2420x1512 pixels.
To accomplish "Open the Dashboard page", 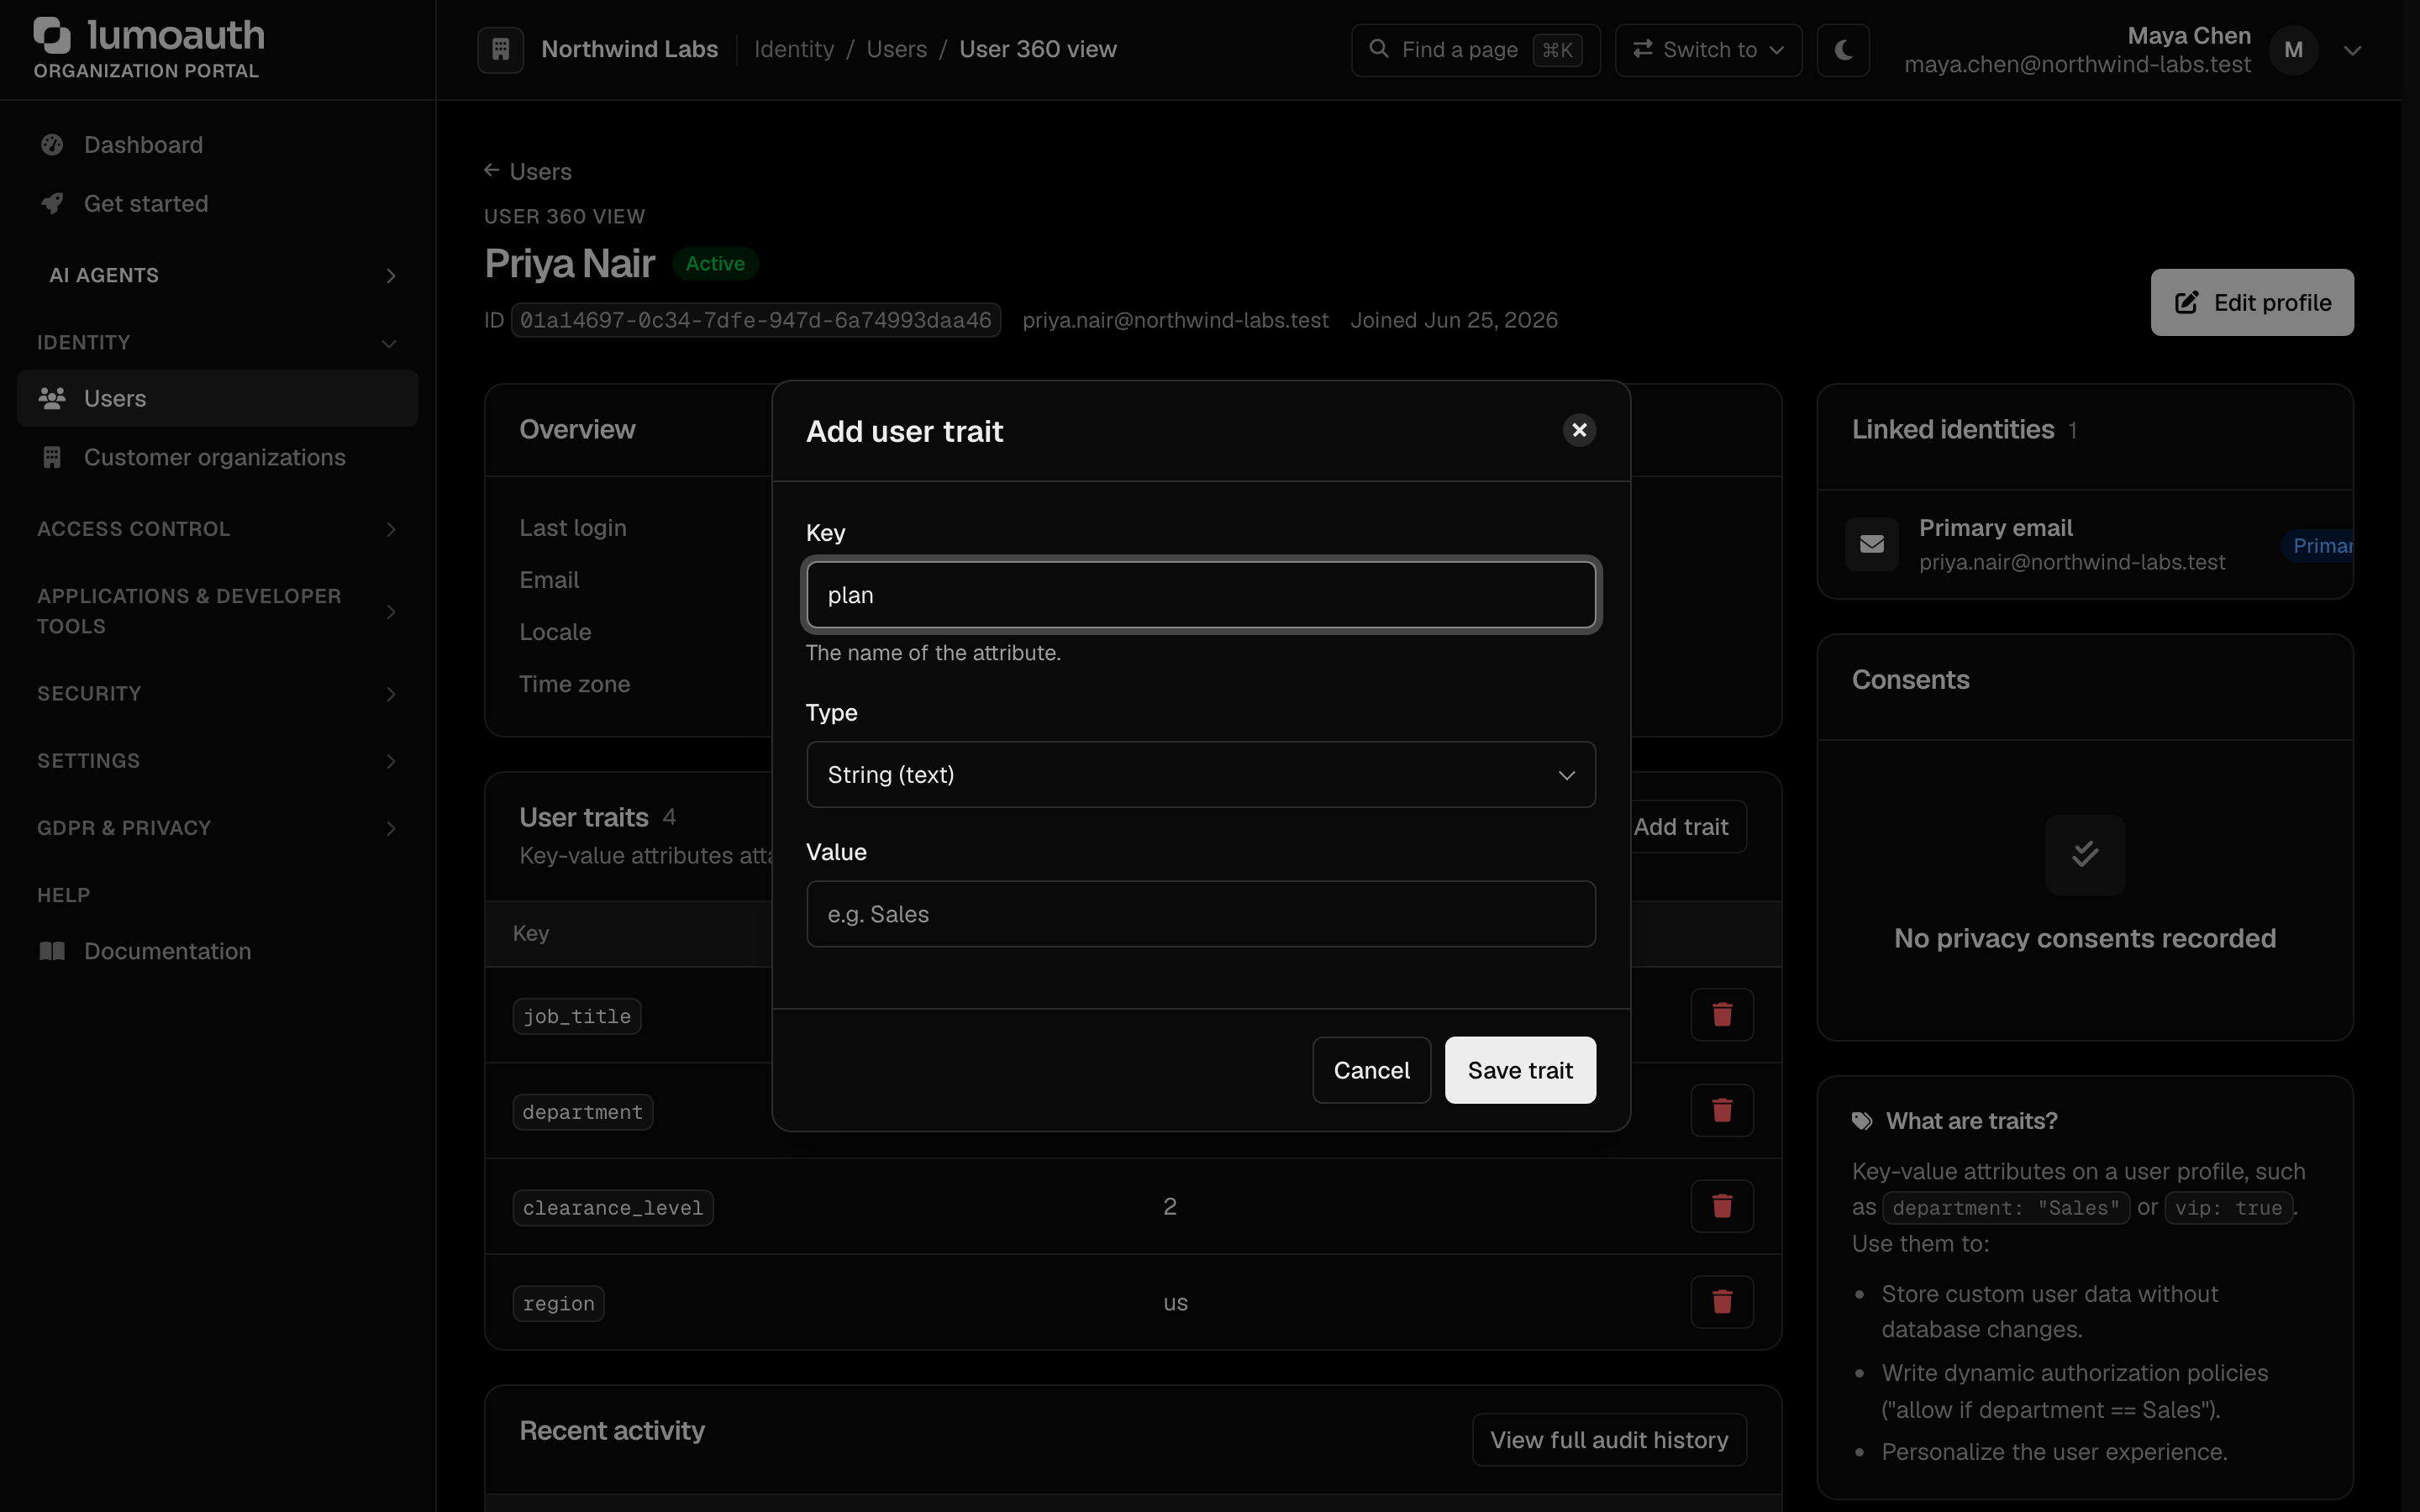I will 217,145.
